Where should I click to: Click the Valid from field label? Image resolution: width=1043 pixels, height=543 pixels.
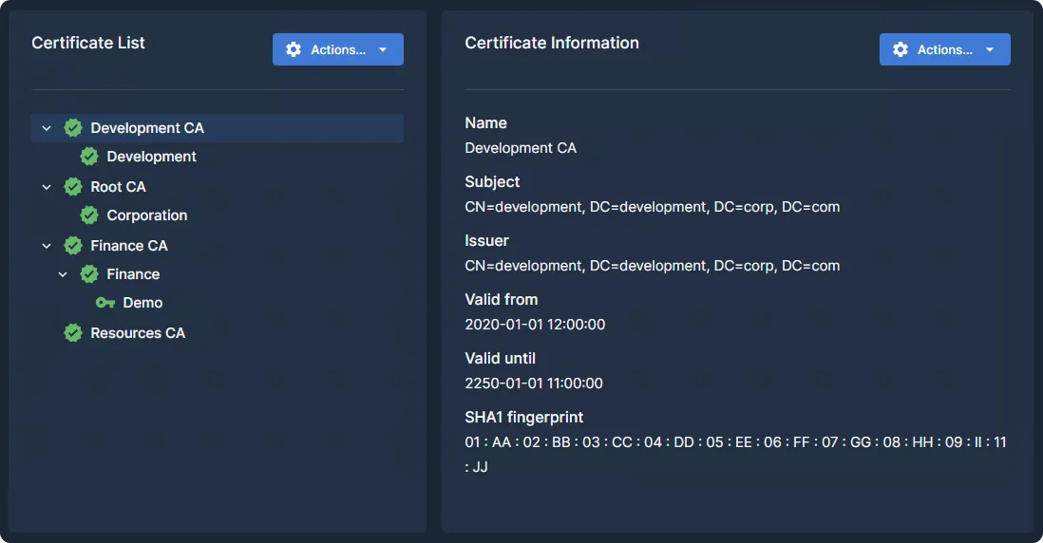[x=501, y=299]
